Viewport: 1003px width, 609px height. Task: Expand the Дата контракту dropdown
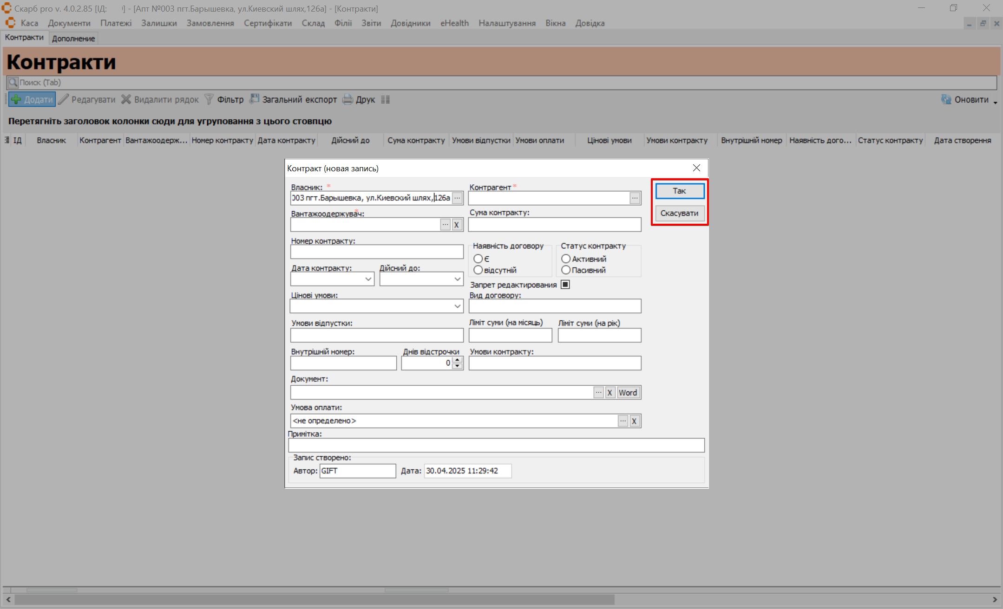[368, 279]
